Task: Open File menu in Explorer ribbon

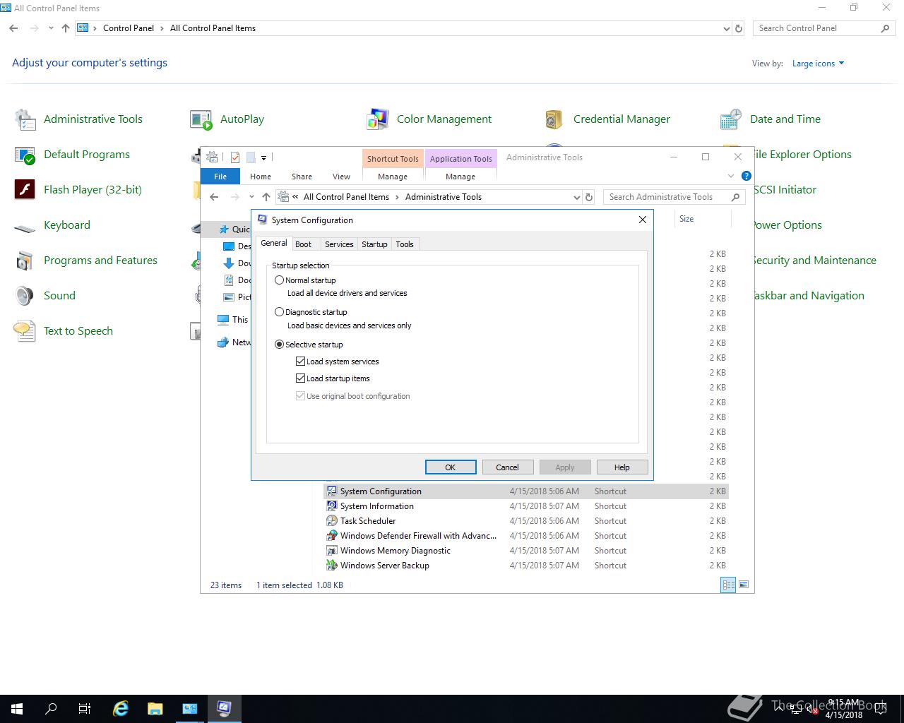Action: (220, 177)
